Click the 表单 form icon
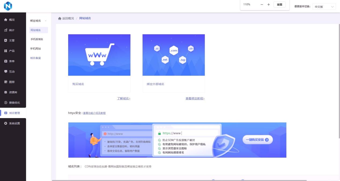This screenshot has height=181, width=340. coord(6,61)
